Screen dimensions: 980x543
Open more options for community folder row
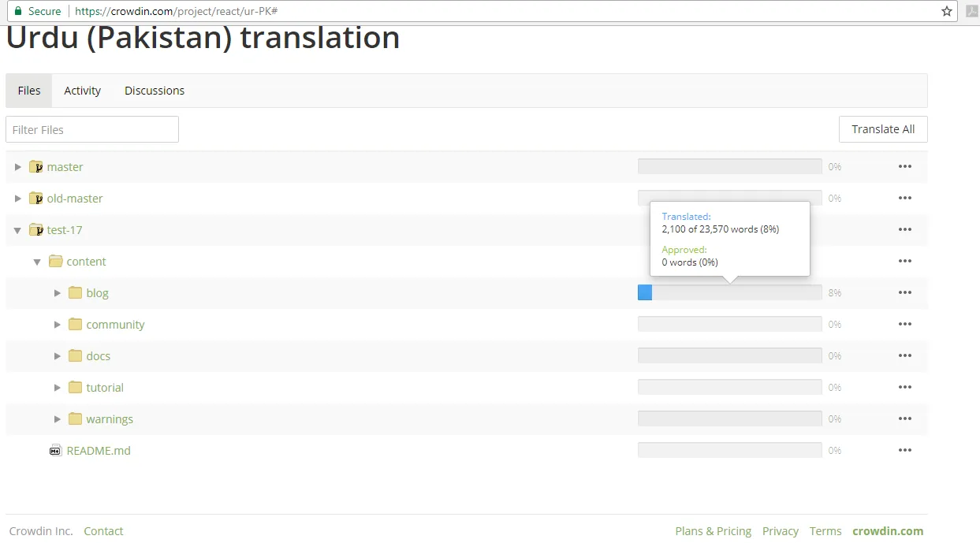(904, 325)
